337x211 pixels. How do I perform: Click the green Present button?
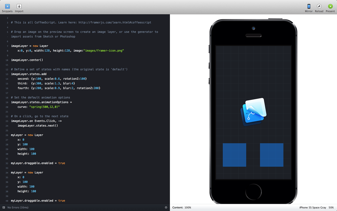click(x=330, y=6)
